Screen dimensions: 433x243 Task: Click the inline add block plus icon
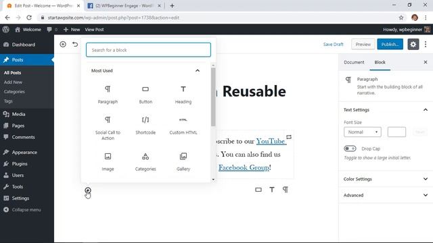click(88, 190)
